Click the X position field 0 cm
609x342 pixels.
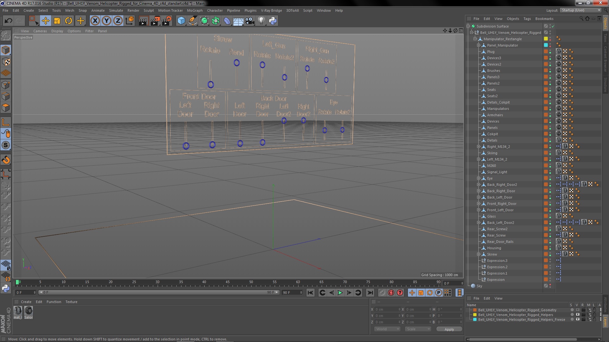click(x=387, y=309)
